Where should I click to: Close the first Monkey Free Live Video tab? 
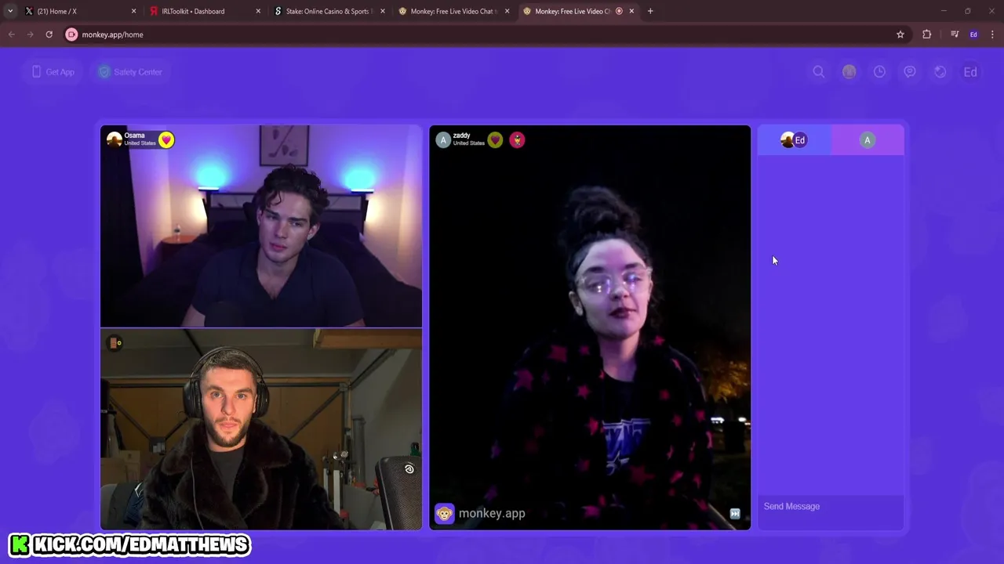pos(507,11)
